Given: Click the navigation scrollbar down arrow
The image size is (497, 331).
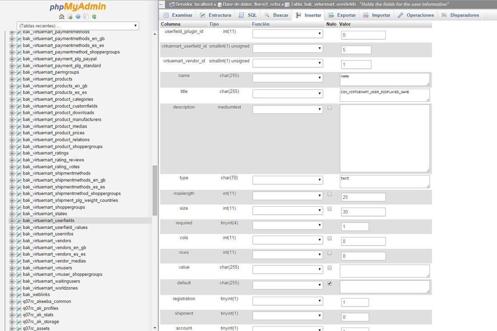Looking at the screenshot, I should tap(155, 328).
